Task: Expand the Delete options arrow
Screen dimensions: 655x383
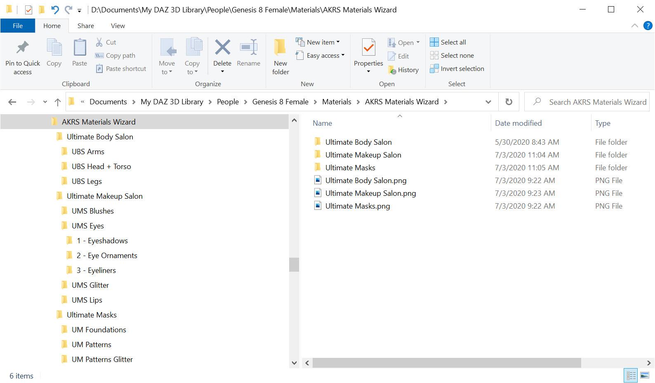Action: pos(222,72)
